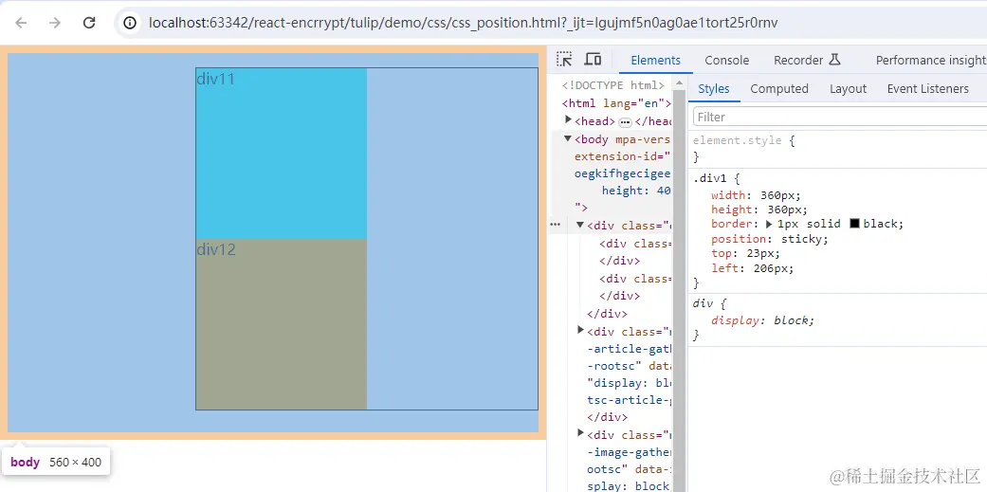This screenshot has width=987, height=492.
Task: Click the .div1 selector in Styles
Action: tap(709, 178)
